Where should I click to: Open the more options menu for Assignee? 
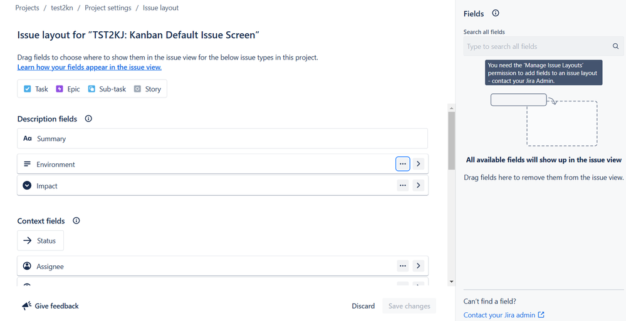pyautogui.click(x=402, y=266)
